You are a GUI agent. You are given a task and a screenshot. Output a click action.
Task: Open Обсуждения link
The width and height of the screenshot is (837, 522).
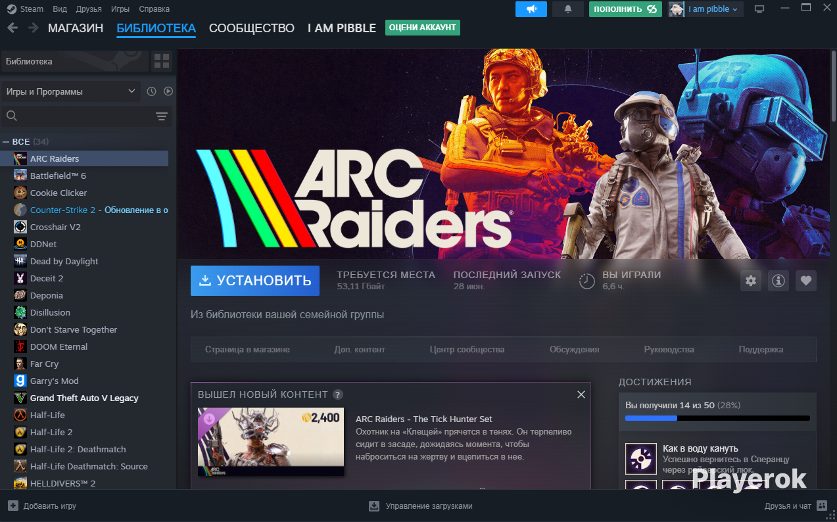[x=575, y=349]
